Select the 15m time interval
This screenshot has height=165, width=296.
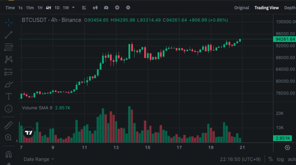tap(30, 7)
